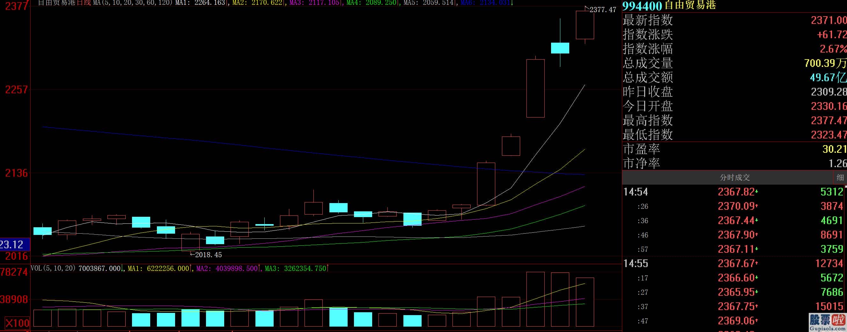847x332 pixels.
Task: Select the 市盈率 value 30.21
Action: (835, 149)
